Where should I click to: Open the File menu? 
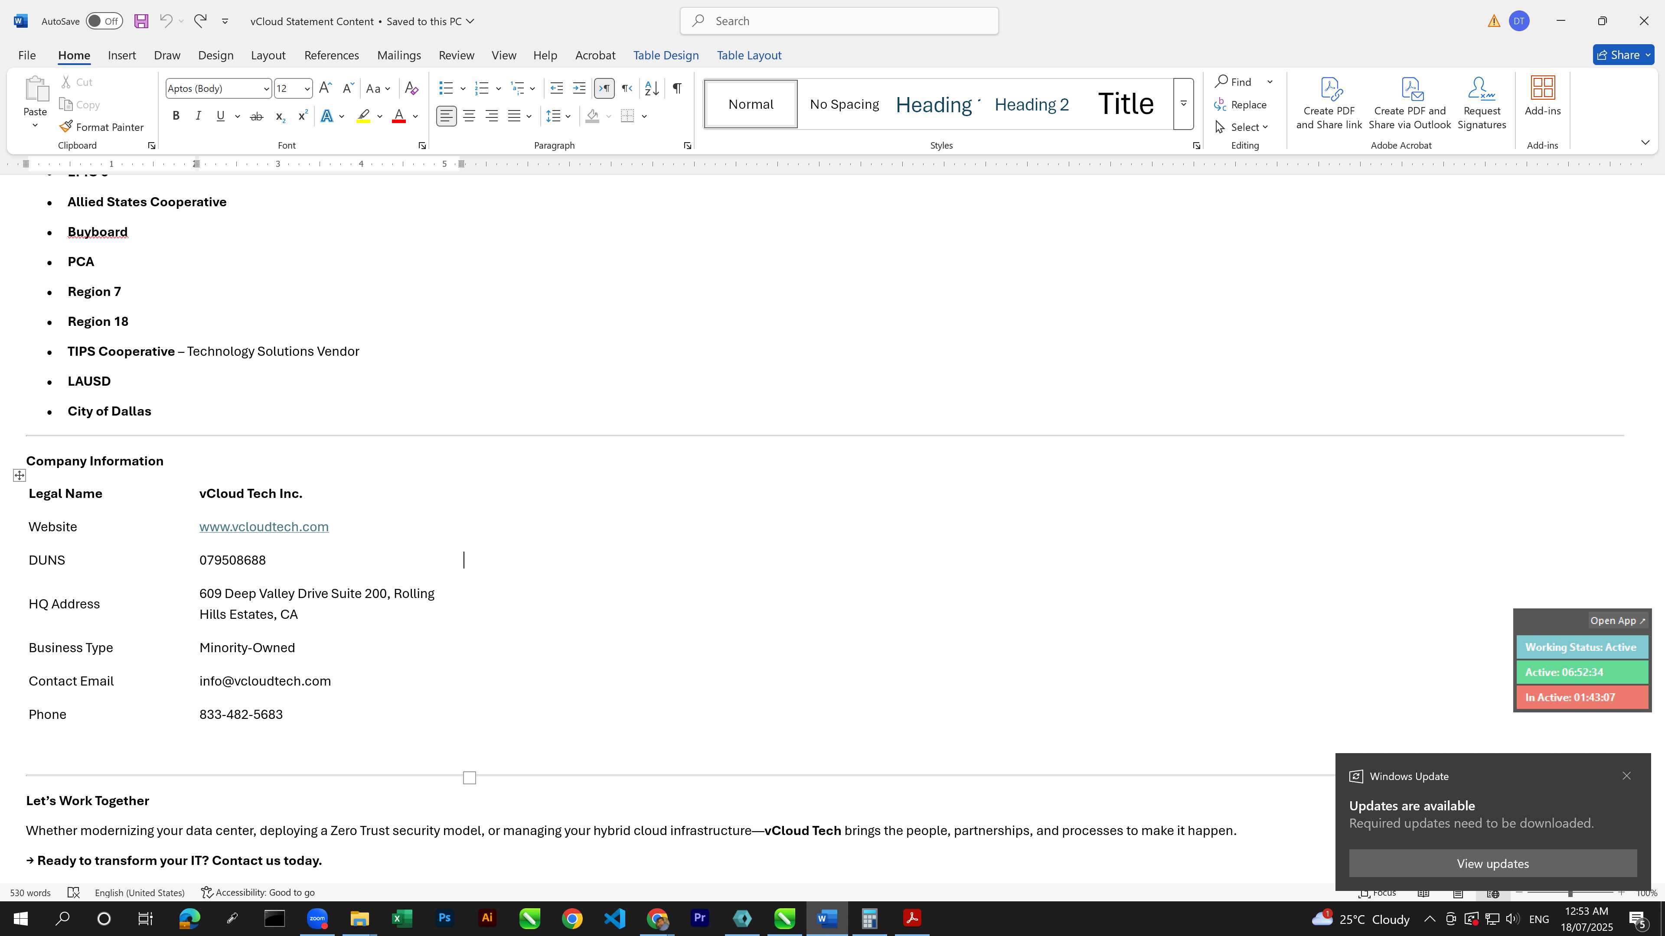click(x=27, y=55)
